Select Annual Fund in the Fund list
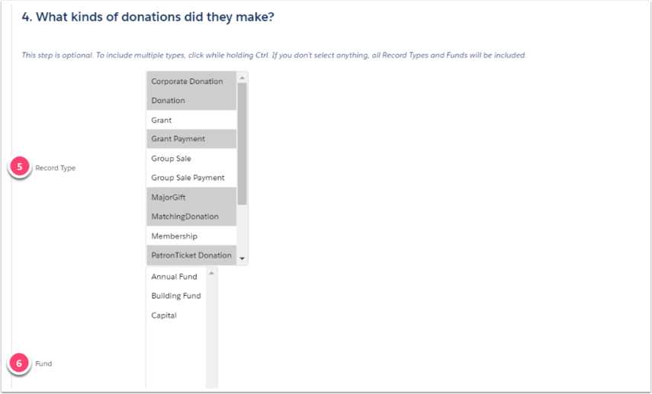Viewport: 652px width, 394px height. 176,277
